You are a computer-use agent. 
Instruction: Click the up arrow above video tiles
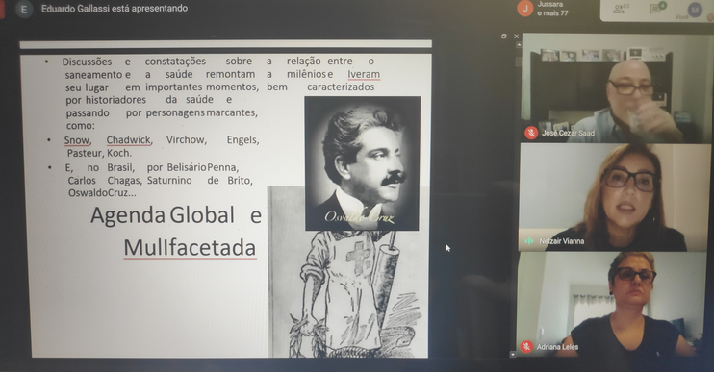click(519, 45)
